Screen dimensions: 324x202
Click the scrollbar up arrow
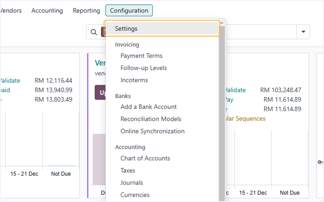pos(222,23)
